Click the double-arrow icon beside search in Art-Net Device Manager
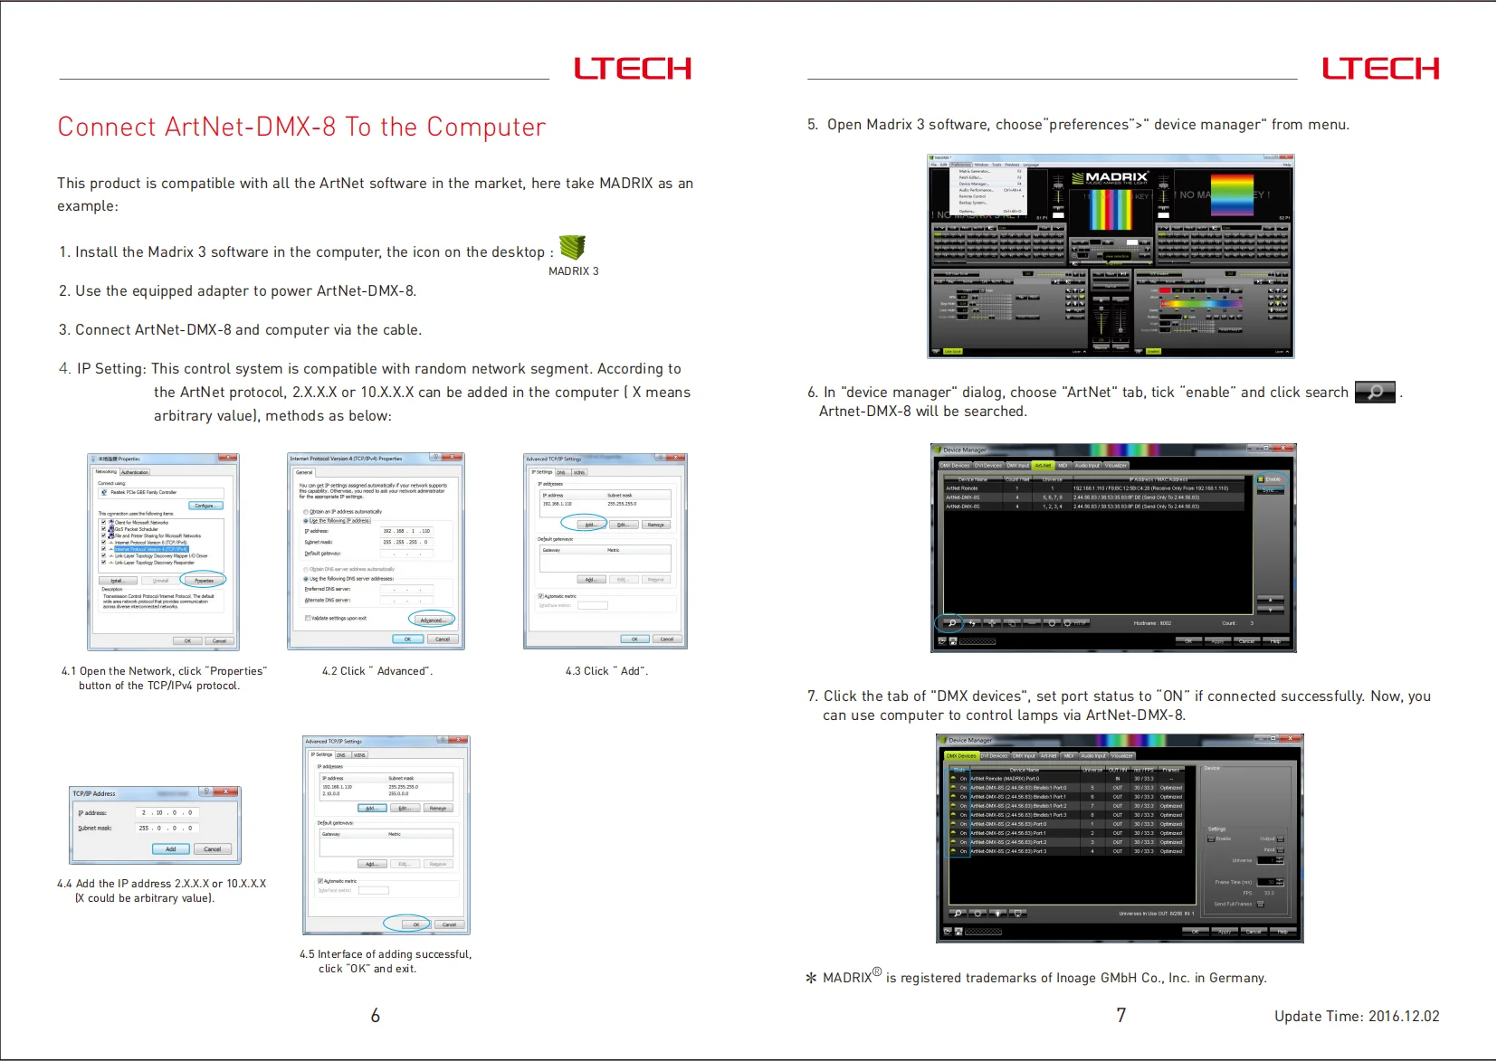This screenshot has height=1061, width=1497. click(973, 623)
